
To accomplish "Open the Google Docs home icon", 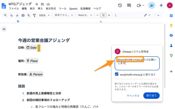I will 4,6.
